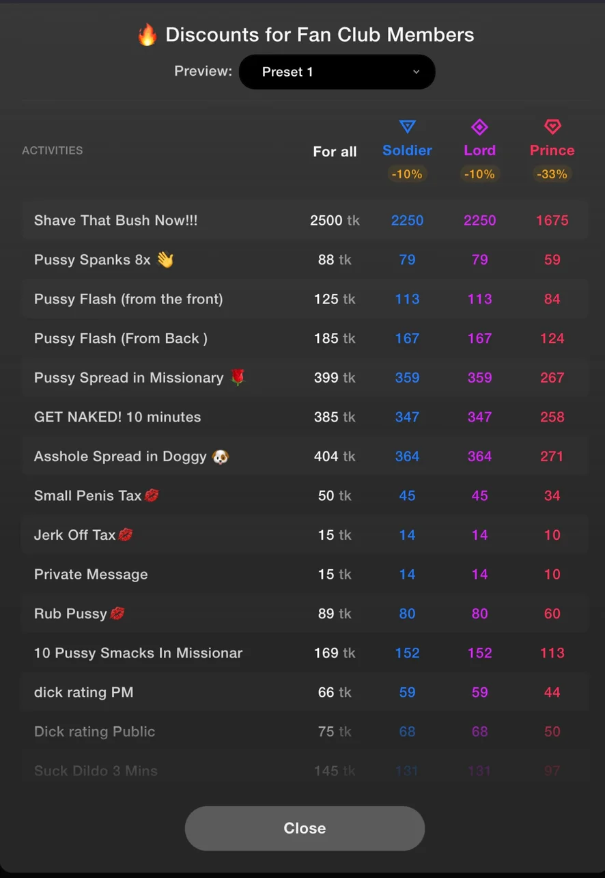Click the waving hand emoji icon

165,260
